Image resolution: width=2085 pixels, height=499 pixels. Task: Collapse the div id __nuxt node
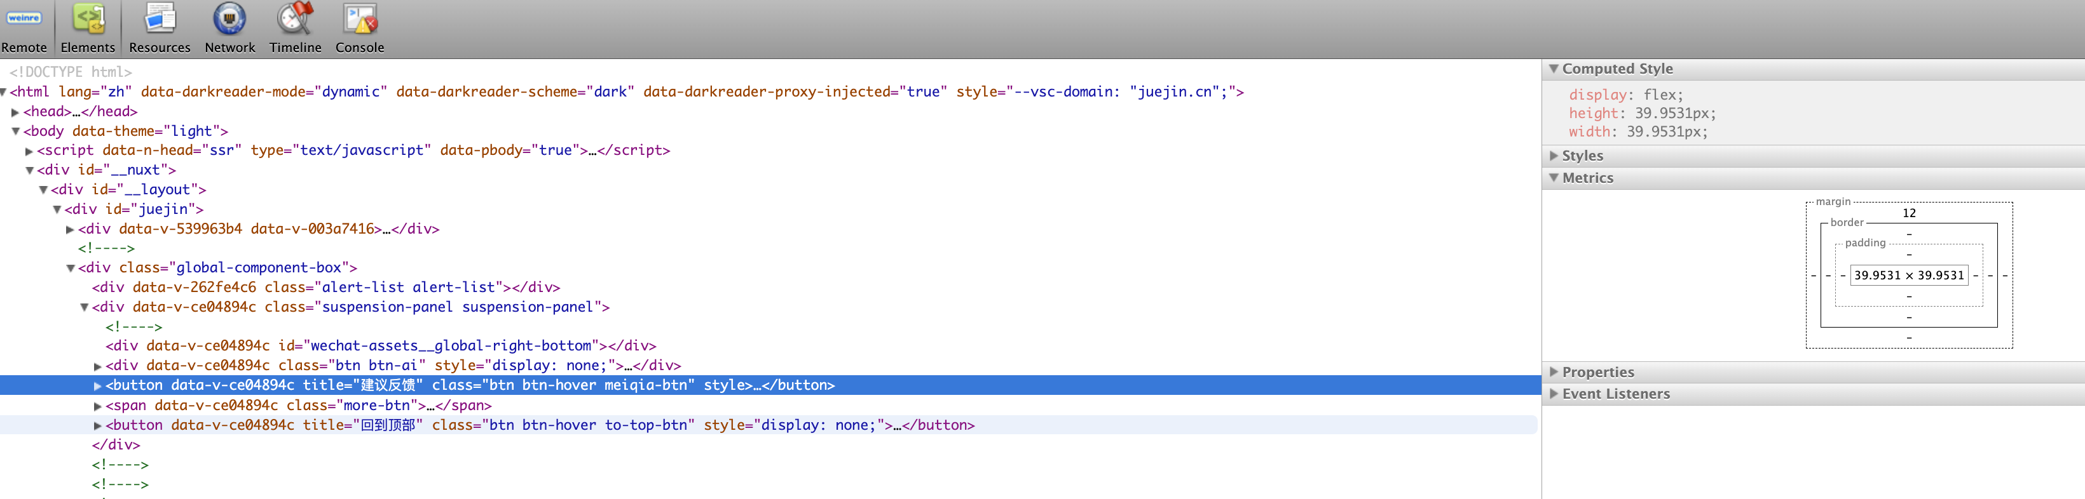(x=29, y=171)
